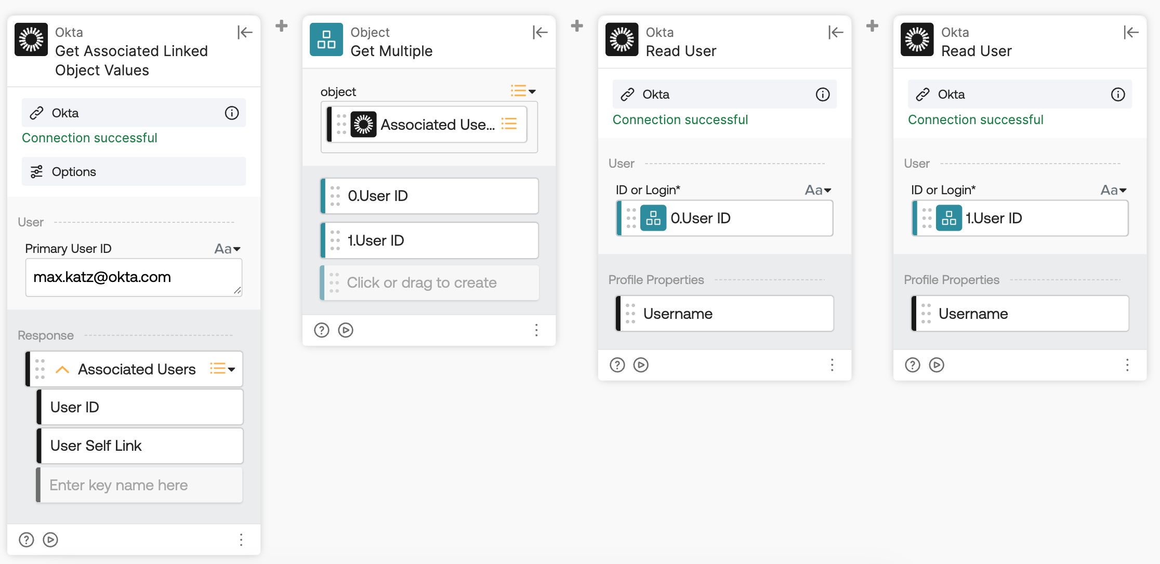This screenshot has height=564, width=1160.
Task: Show Okta connection info in 0.User ID Read User card
Action: [x=823, y=94]
